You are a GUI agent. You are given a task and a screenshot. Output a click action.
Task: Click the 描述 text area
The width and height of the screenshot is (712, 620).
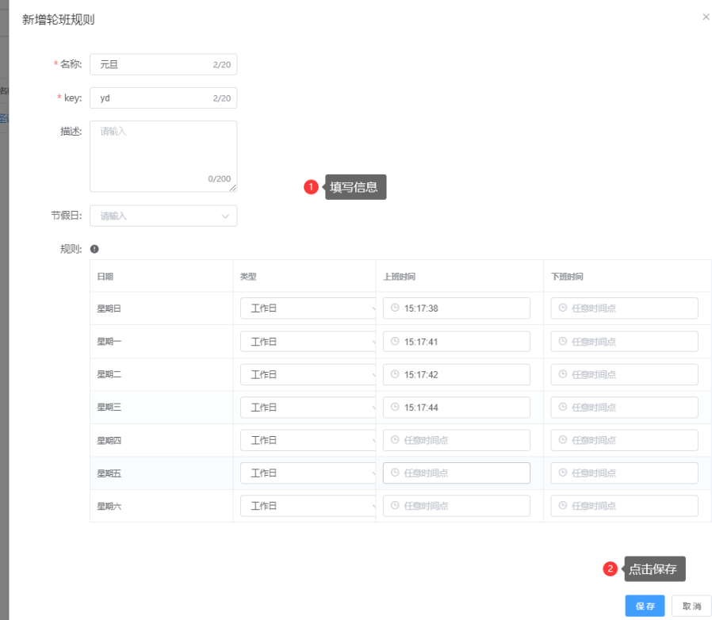(163, 155)
